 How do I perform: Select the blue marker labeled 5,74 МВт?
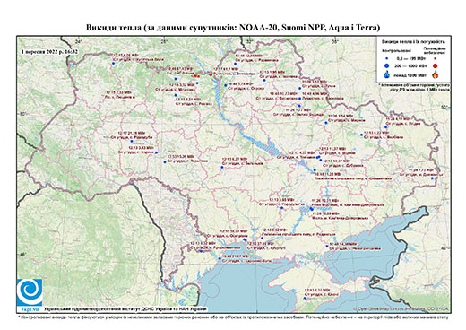coord(226,85)
